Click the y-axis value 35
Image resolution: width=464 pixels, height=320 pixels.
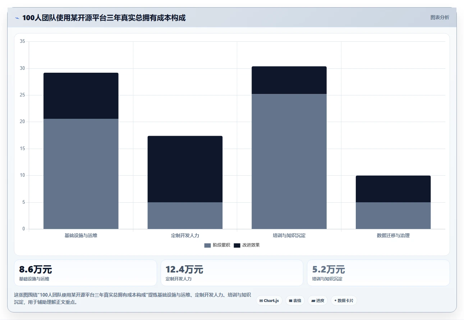pos(22,42)
